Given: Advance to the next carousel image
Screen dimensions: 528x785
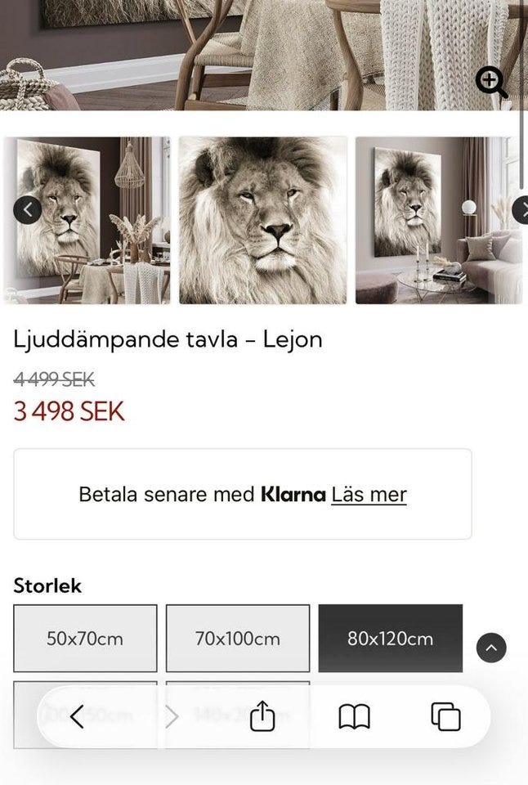Looking at the screenshot, I should click(521, 210).
